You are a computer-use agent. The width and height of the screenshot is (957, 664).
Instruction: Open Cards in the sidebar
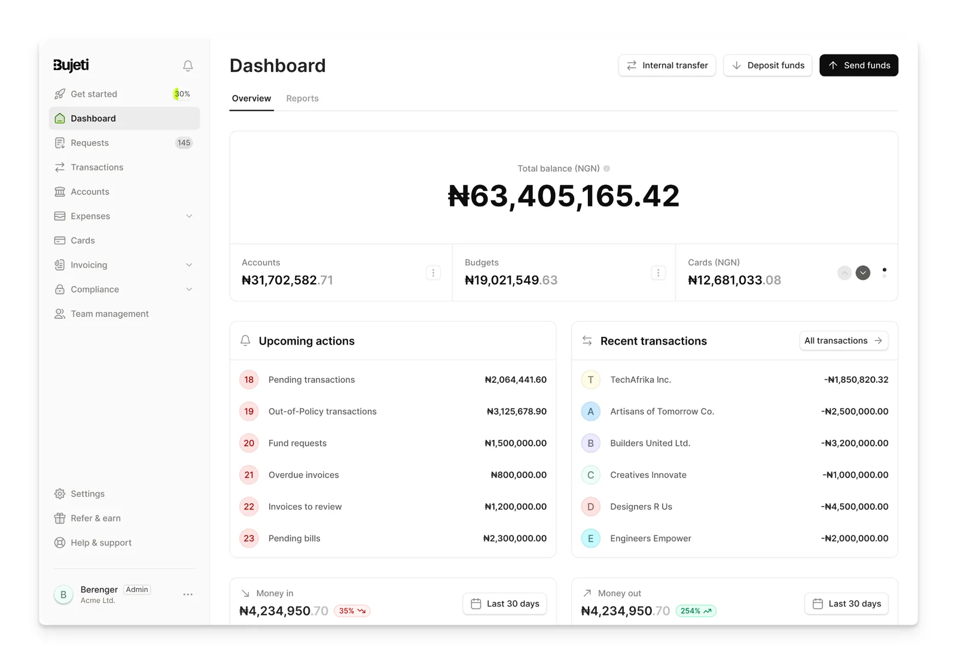coord(124,240)
